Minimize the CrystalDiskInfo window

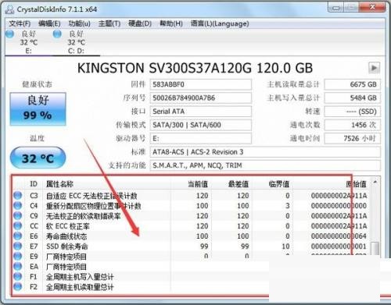(x=336, y=8)
